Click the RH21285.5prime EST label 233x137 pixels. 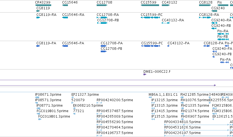(x=195, y=95)
